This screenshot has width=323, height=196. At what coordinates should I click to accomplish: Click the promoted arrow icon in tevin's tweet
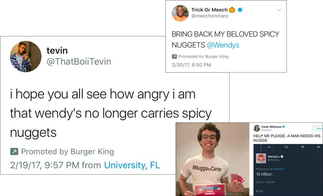click(x=14, y=152)
